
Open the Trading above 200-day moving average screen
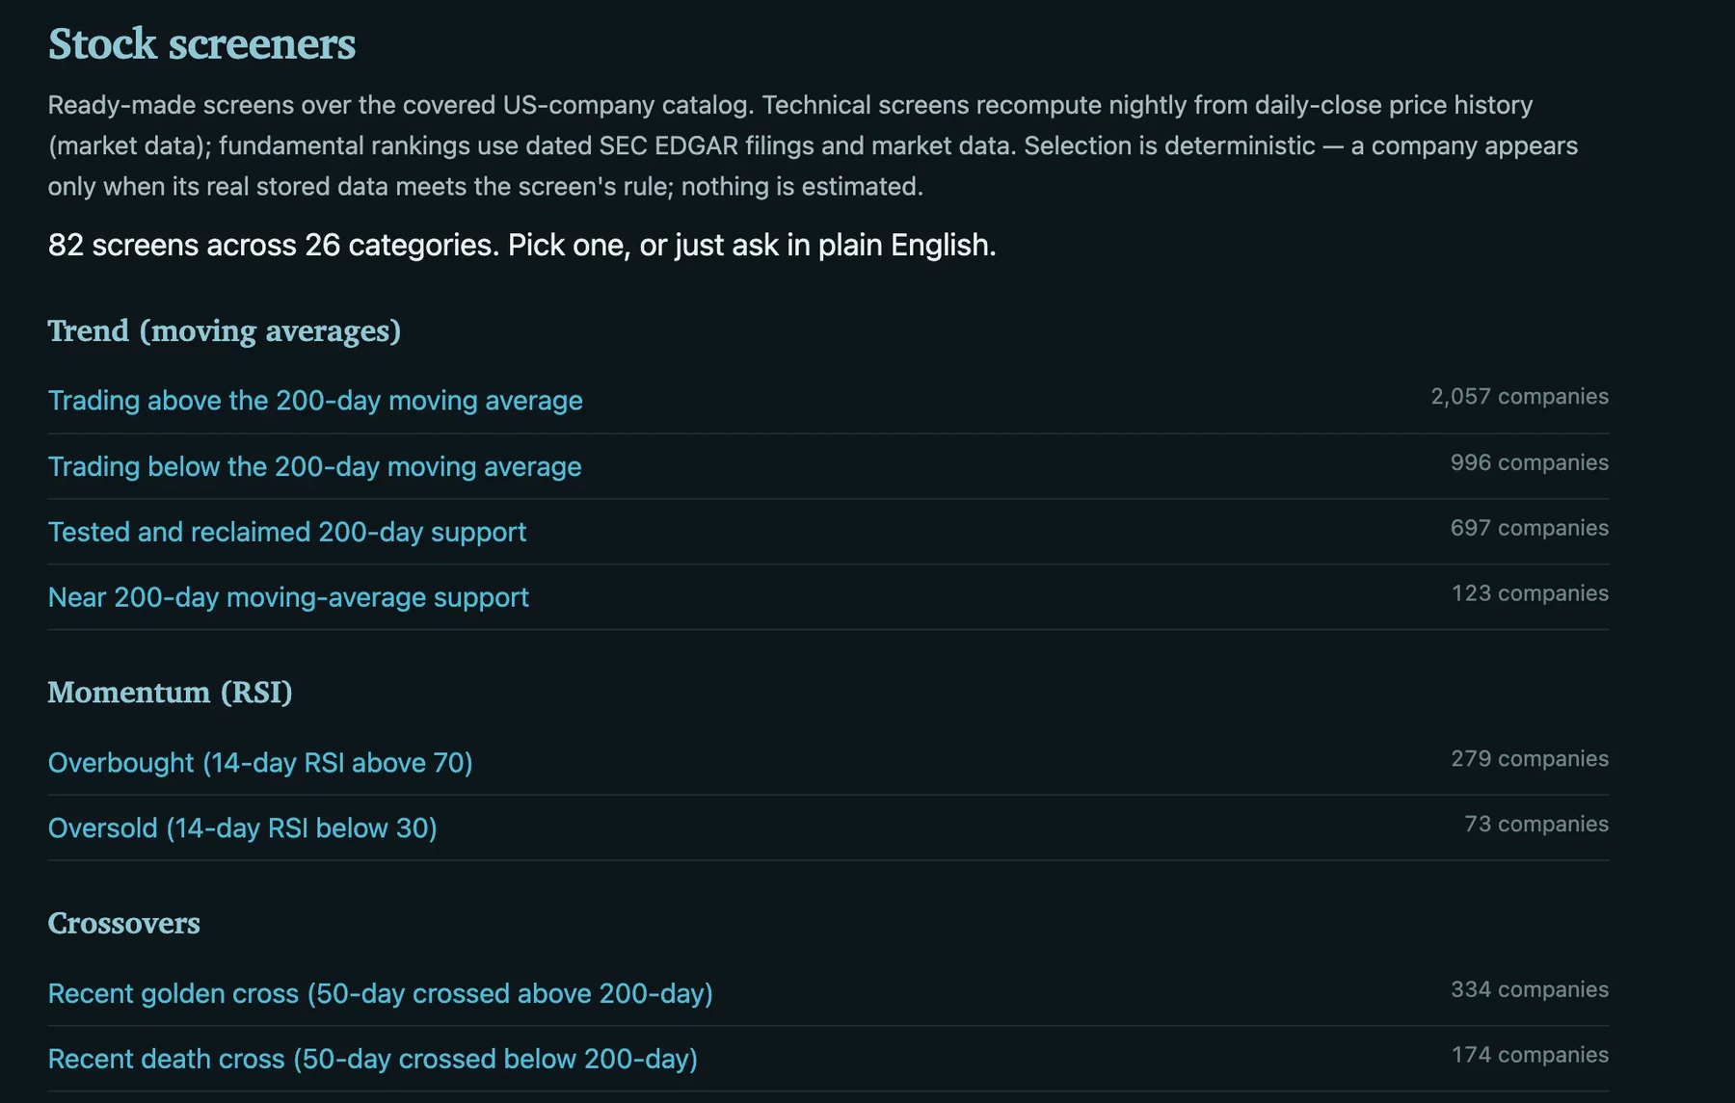click(x=315, y=401)
